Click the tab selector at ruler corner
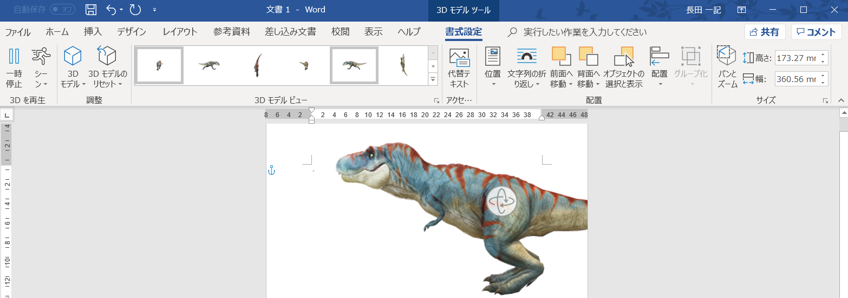Image resolution: width=848 pixels, height=298 pixels. click(x=6, y=115)
